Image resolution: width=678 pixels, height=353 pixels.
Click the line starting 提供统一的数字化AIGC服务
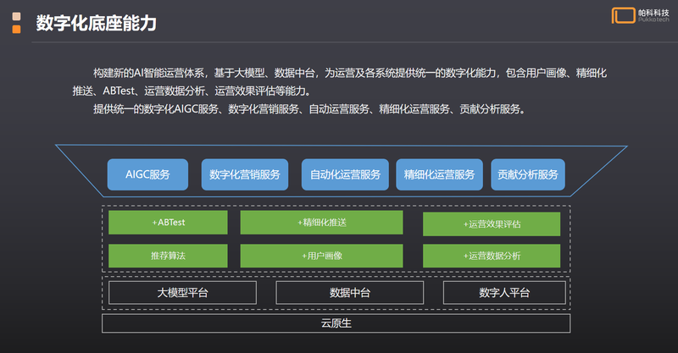(x=309, y=109)
